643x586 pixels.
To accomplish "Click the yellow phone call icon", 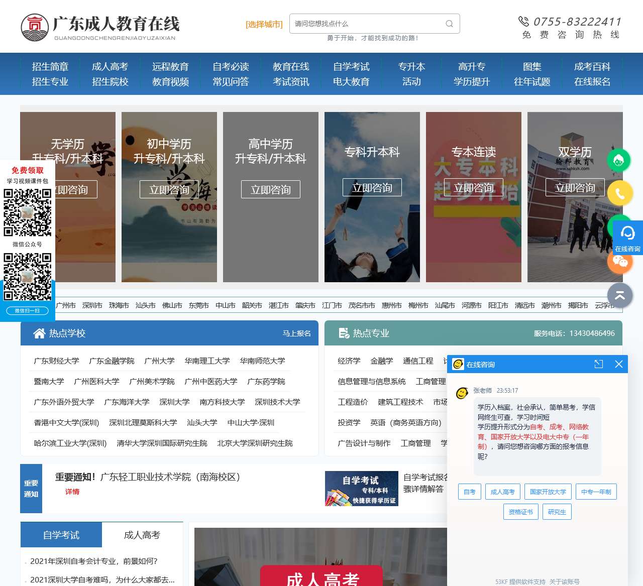I will 619,193.
